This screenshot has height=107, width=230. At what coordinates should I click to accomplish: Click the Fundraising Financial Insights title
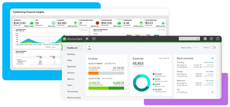tap(28, 12)
